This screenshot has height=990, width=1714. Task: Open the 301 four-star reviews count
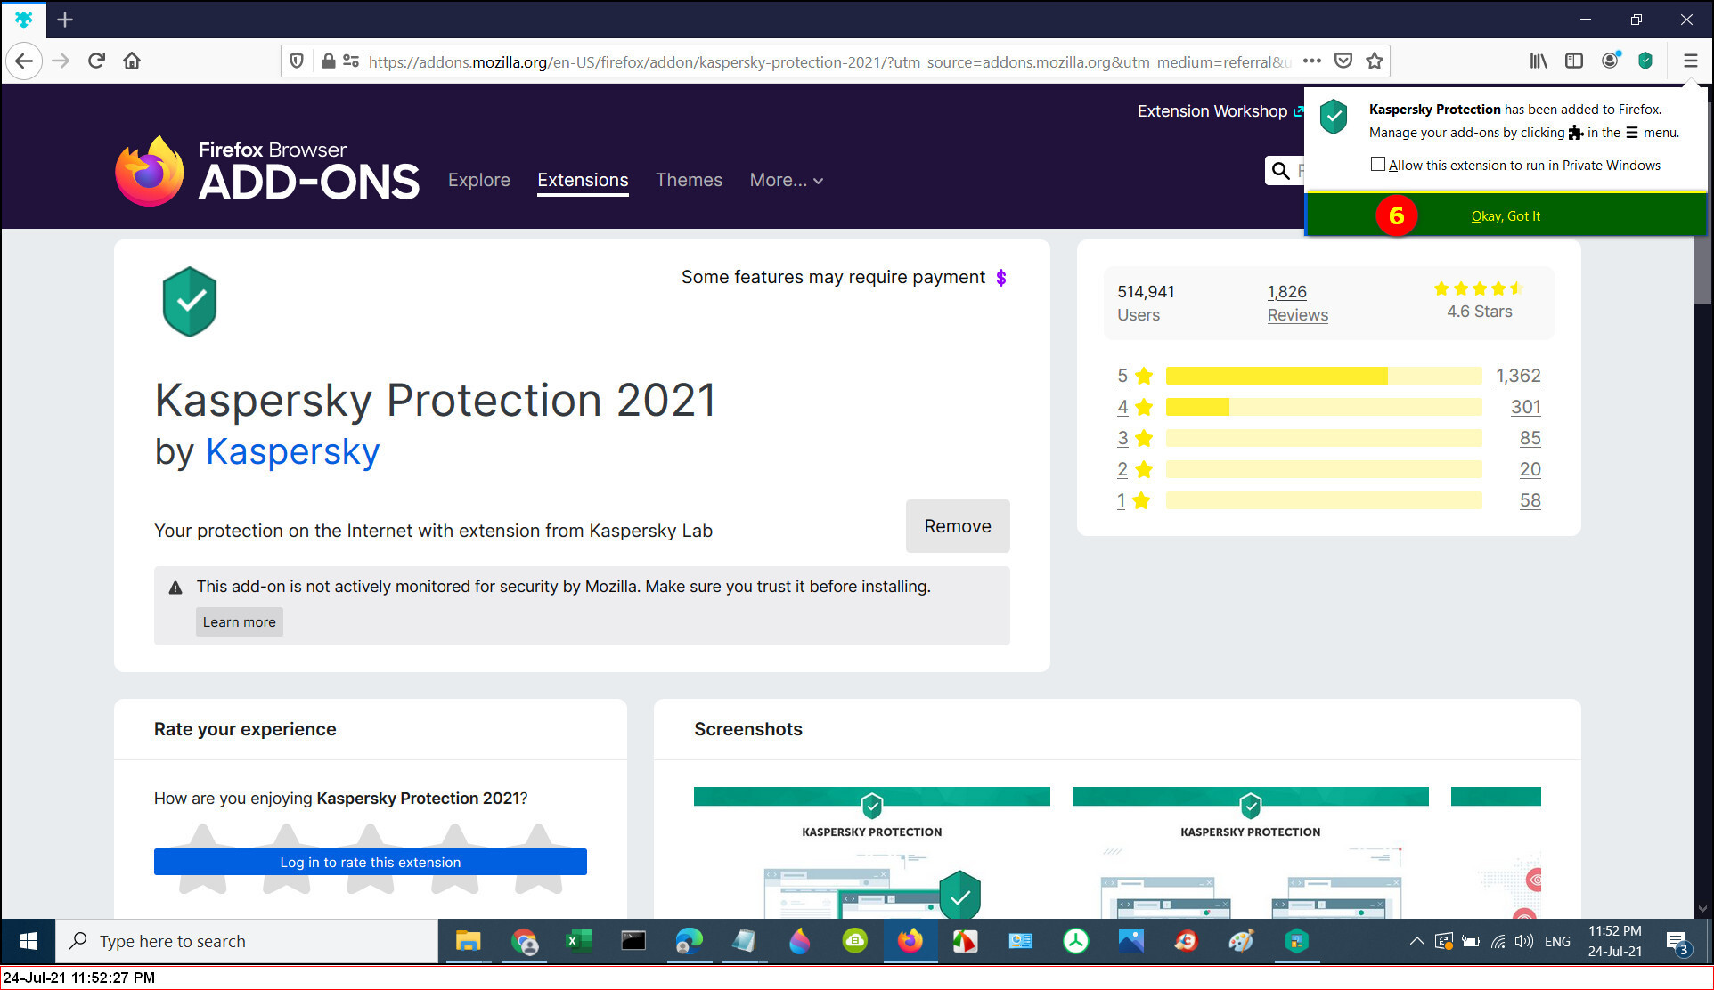pos(1526,407)
